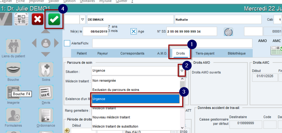Open the Imprimer menu

pos(36,1)
